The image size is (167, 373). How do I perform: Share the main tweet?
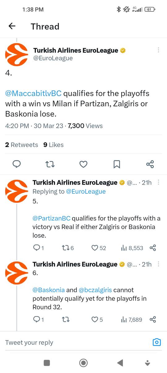tap(150, 164)
